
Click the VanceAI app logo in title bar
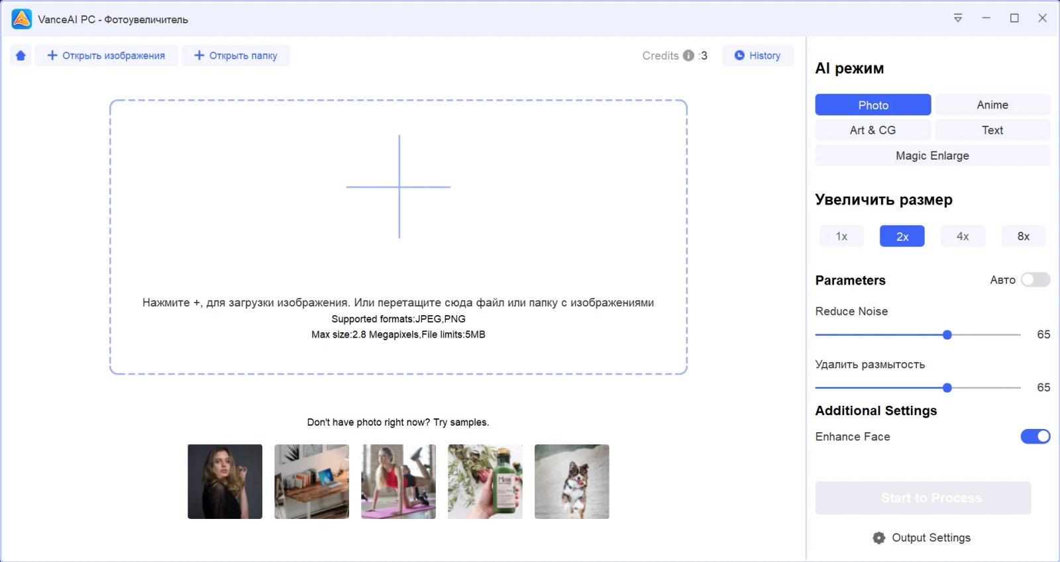click(22, 19)
